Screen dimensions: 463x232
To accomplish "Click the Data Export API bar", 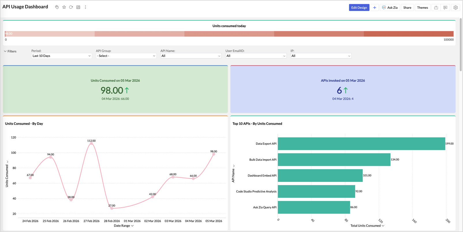I will (361, 144).
